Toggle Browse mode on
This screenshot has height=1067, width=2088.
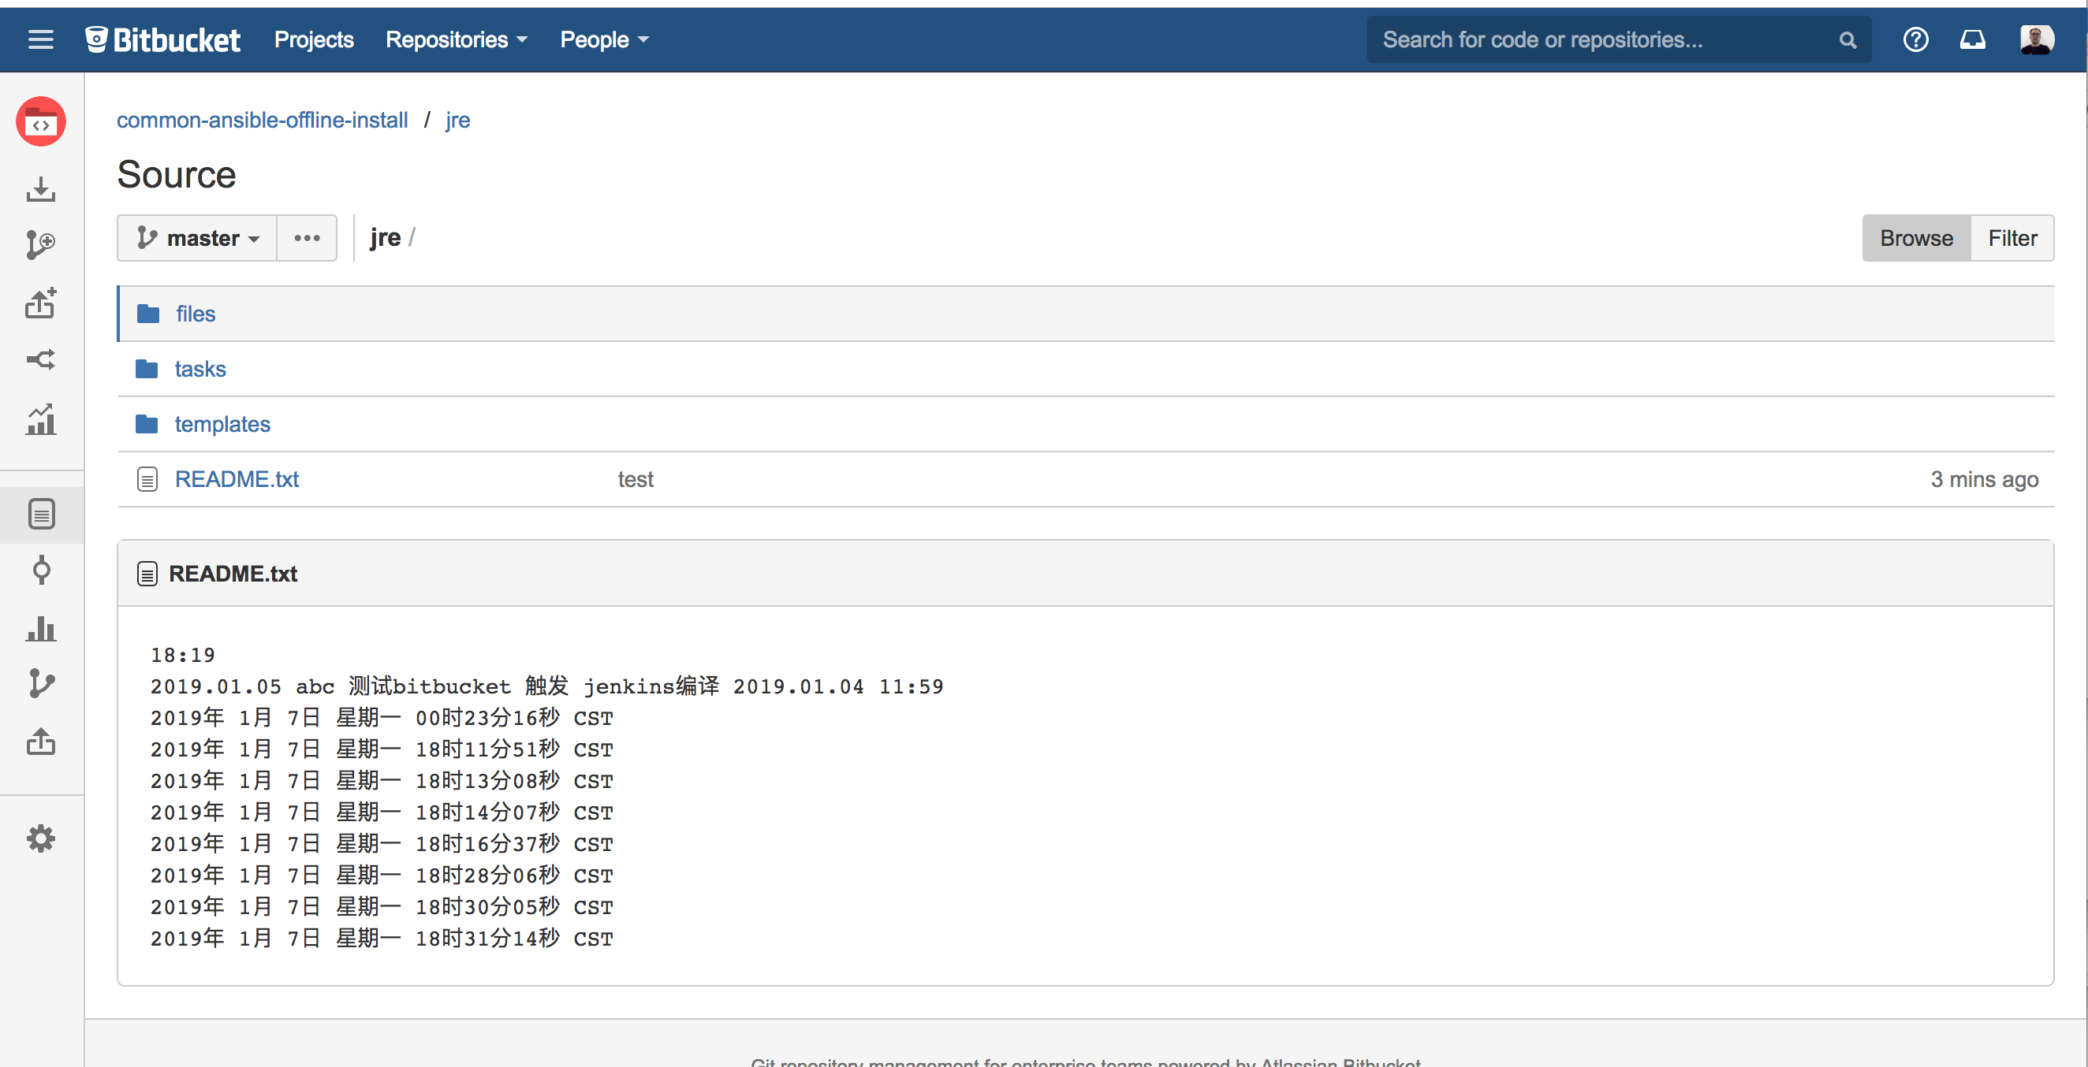pos(1916,237)
